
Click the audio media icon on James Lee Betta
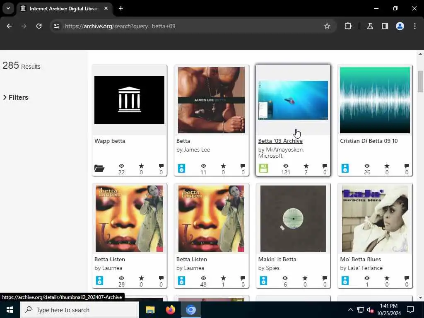tap(181, 168)
